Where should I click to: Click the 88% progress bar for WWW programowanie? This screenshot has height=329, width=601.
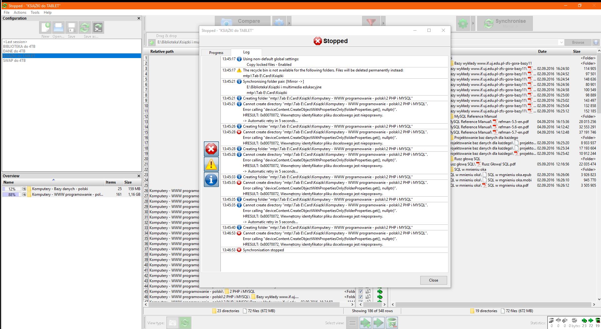tap(12, 194)
